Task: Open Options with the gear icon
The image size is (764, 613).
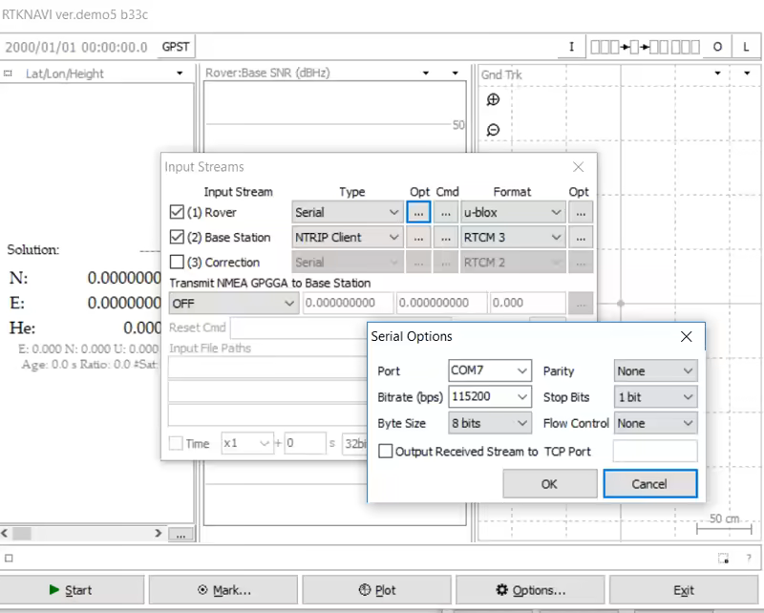Action: point(531,590)
